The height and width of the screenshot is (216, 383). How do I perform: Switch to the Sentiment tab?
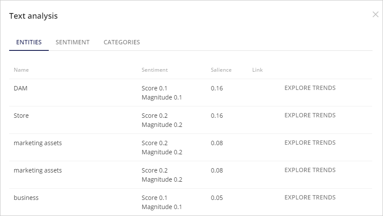pos(73,42)
